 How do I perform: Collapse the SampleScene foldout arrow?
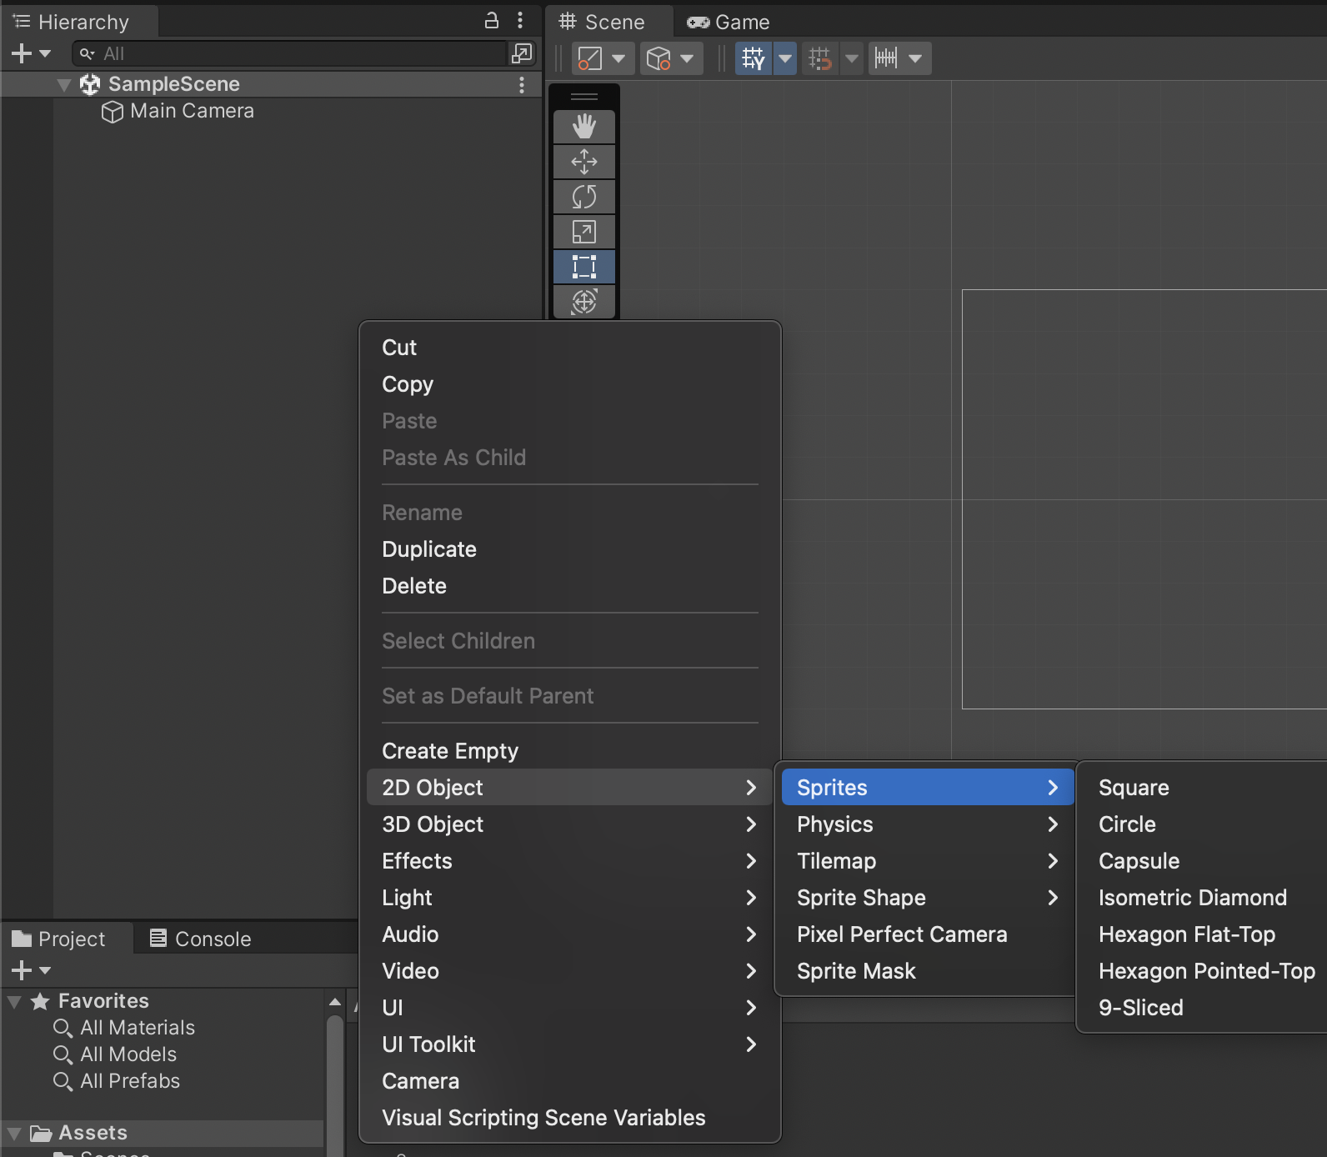64,84
